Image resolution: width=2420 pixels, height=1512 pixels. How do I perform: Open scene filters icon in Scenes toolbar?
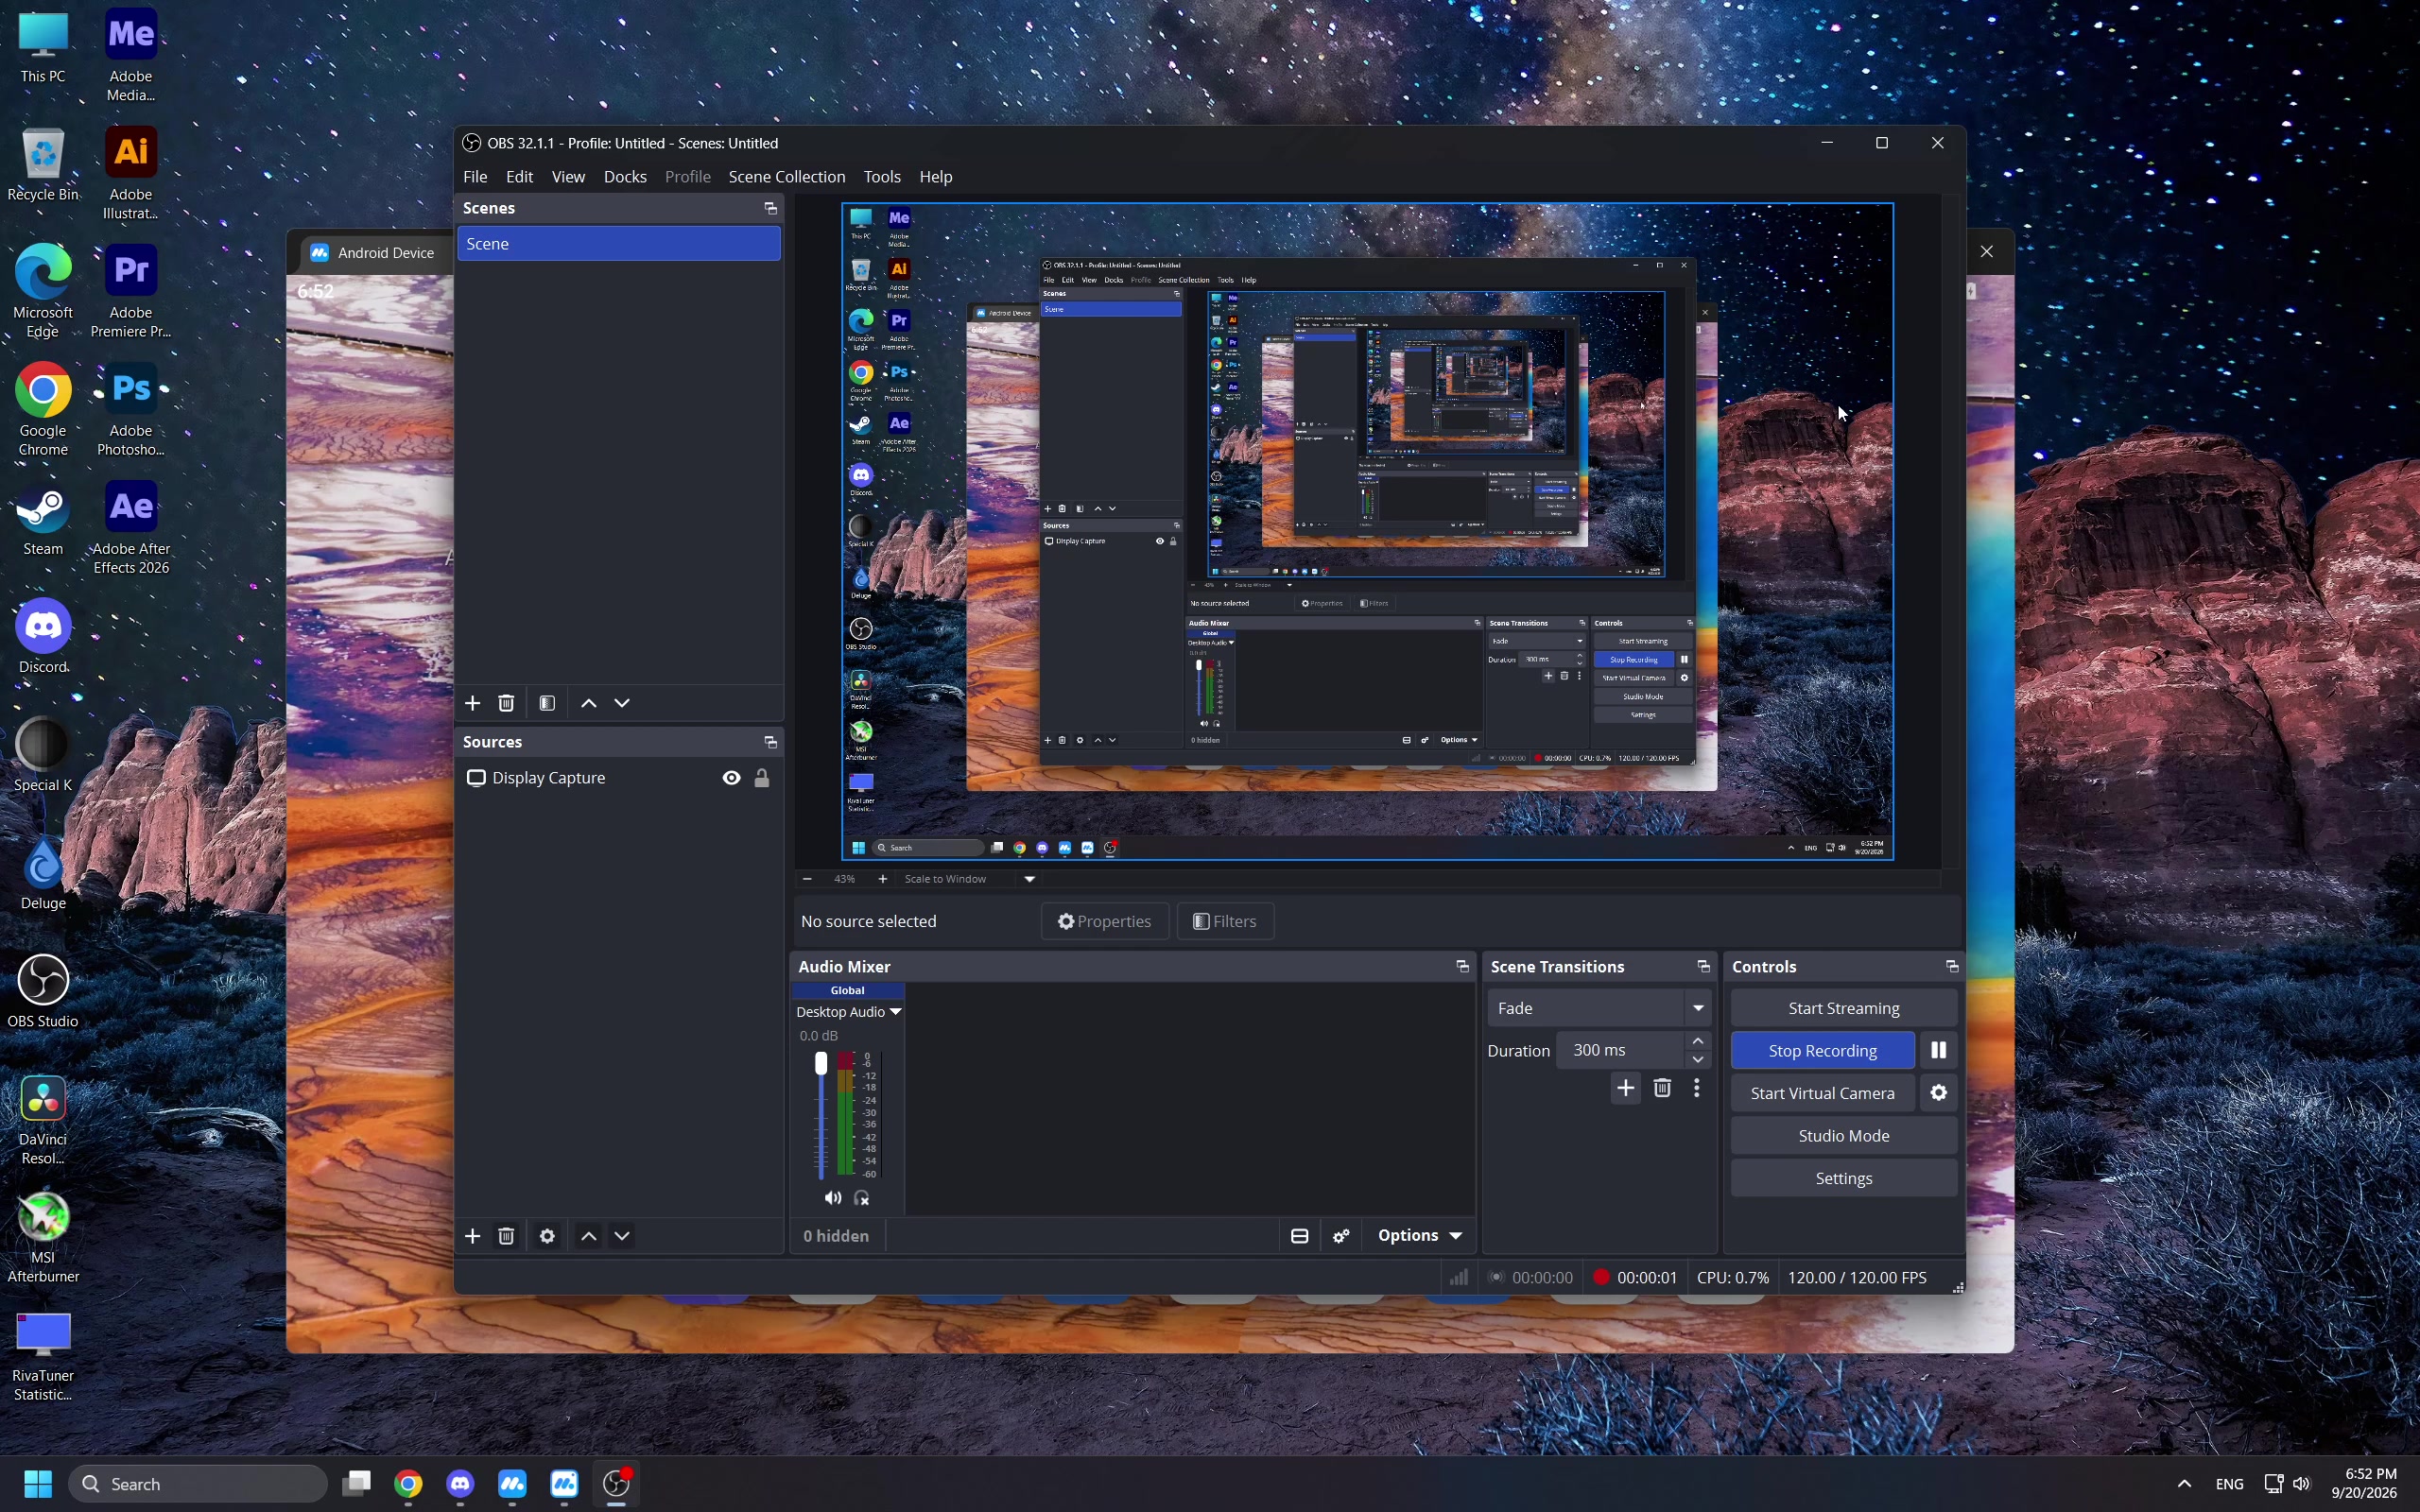pyautogui.click(x=547, y=703)
